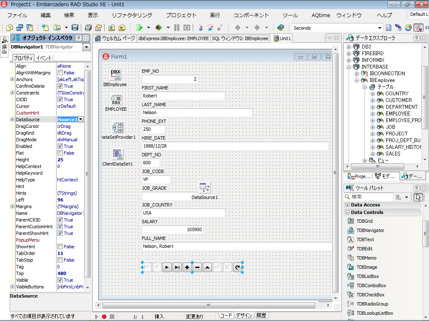Click the dbExpress:IBEmployee: EMPLOYEE tab
Screen dimensions: 429x321
pos(173,38)
